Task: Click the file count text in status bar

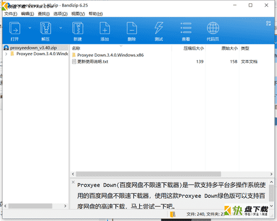Action: coord(206,214)
